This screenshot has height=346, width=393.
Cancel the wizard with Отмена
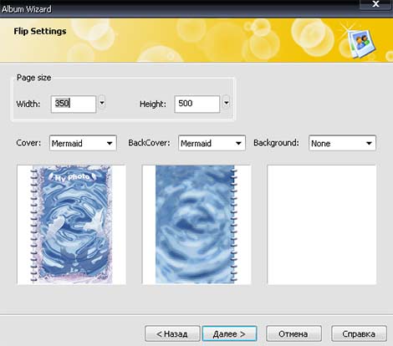click(293, 333)
